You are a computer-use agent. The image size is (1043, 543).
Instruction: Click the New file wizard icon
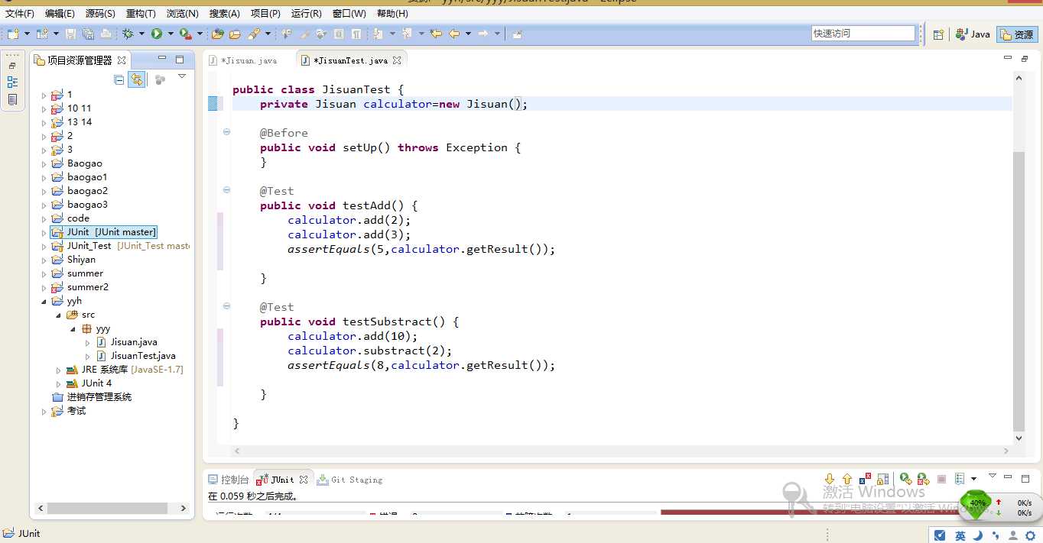coord(13,34)
